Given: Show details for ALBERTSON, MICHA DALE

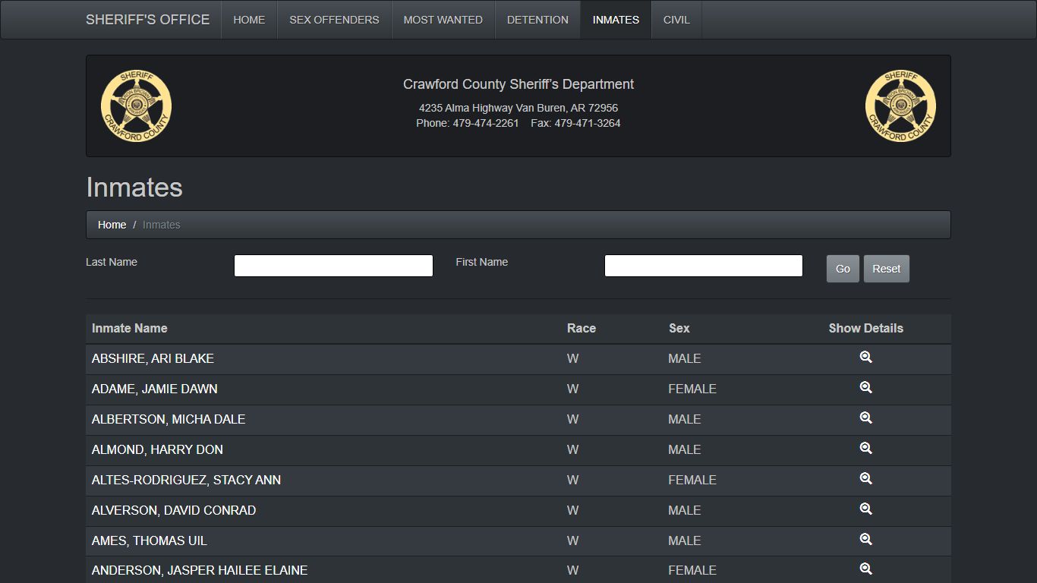Looking at the screenshot, I should point(865,418).
